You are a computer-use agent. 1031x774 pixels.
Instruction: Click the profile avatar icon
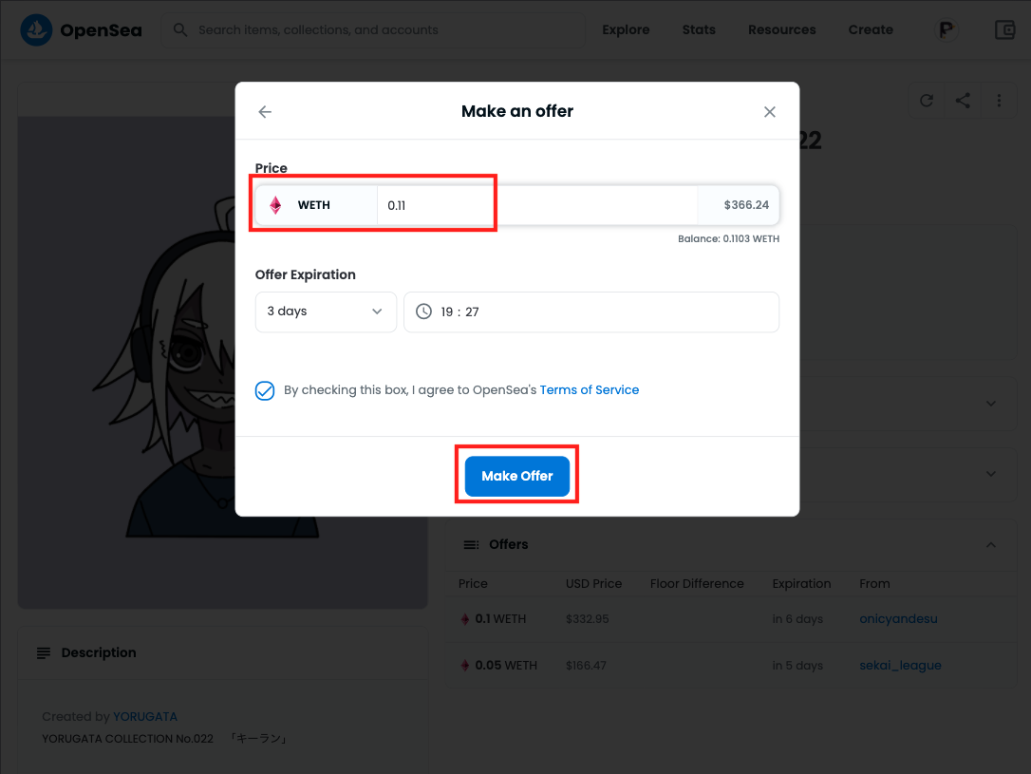pos(946,30)
